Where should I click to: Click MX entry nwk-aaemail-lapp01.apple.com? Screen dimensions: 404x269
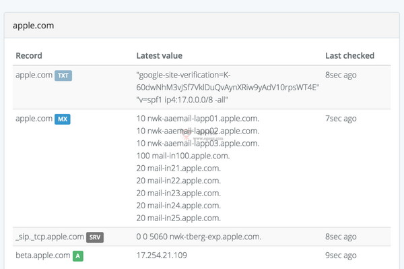(197, 119)
